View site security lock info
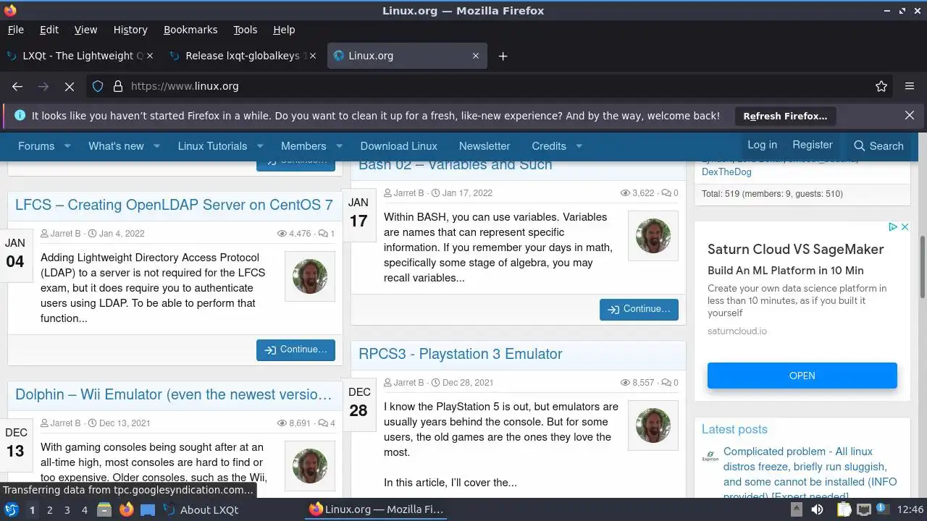 118,86
